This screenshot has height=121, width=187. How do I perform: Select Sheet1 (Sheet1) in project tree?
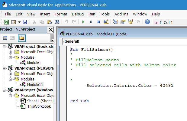point(40,101)
